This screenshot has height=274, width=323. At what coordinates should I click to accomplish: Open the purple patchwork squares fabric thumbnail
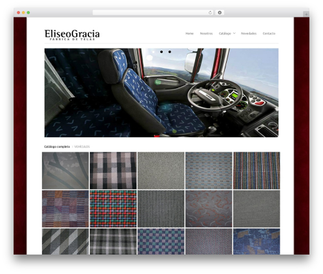[65, 209]
